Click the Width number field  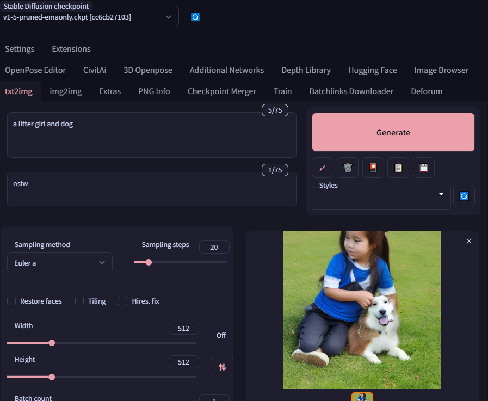(184, 328)
